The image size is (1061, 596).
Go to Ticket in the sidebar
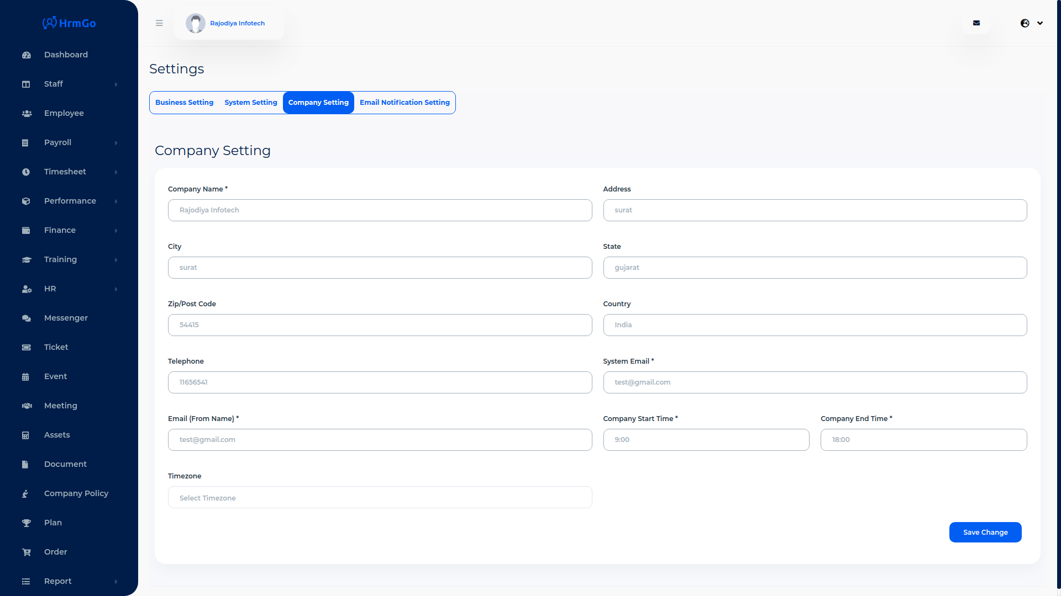56,347
